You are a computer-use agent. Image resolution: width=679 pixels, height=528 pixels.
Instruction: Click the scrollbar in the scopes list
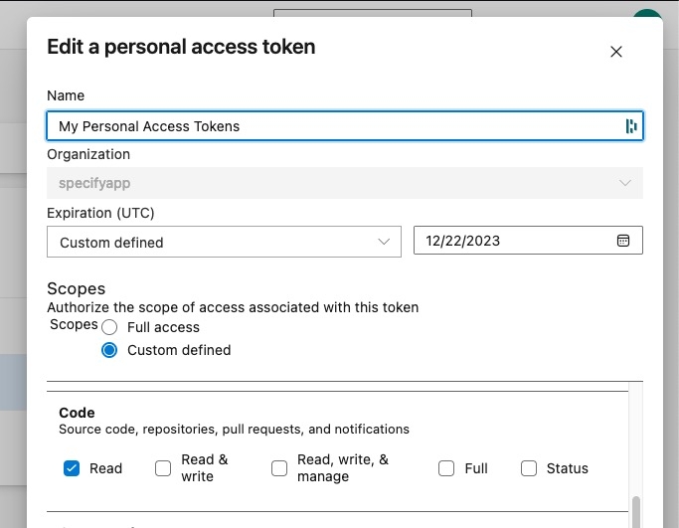point(636,510)
